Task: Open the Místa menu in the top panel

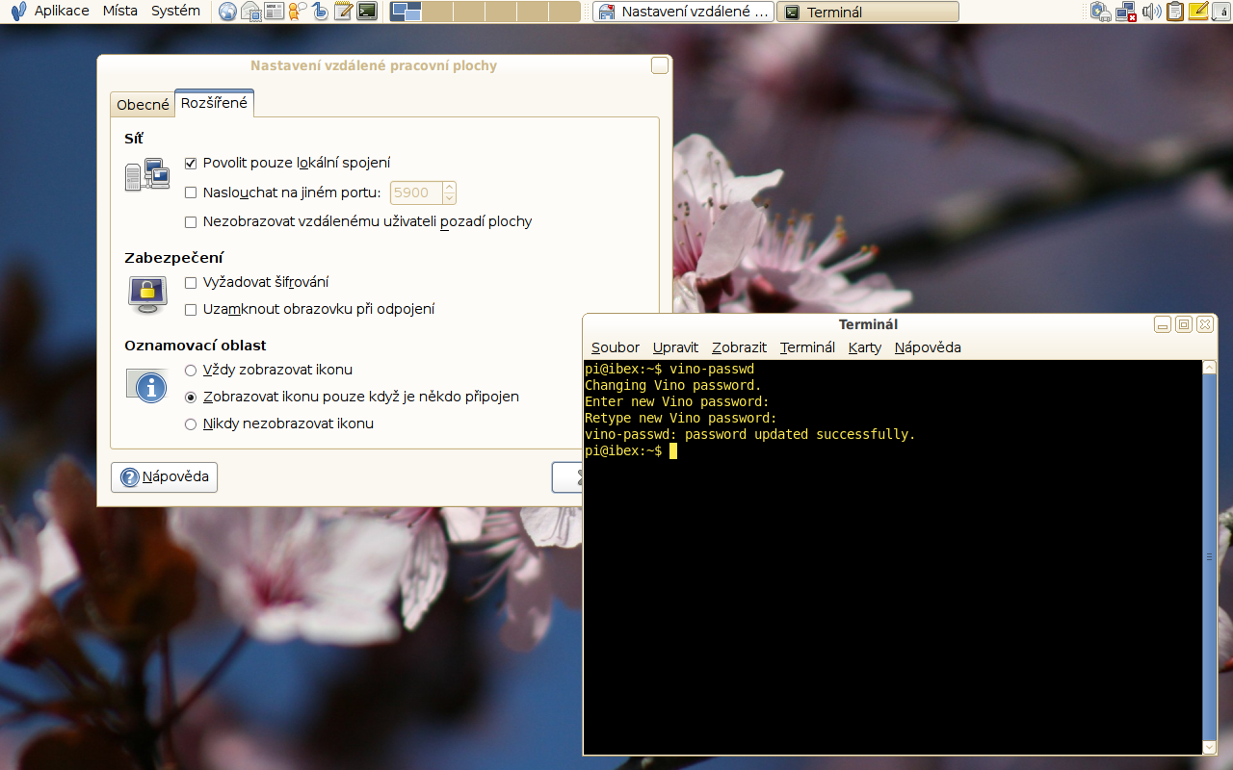Action: click(x=120, y=12)
